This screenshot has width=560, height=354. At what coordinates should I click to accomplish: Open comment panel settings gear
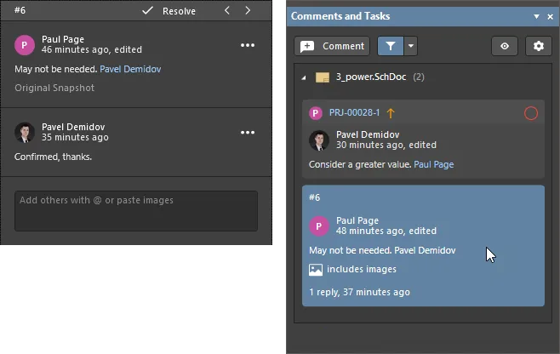pos(538,46)
